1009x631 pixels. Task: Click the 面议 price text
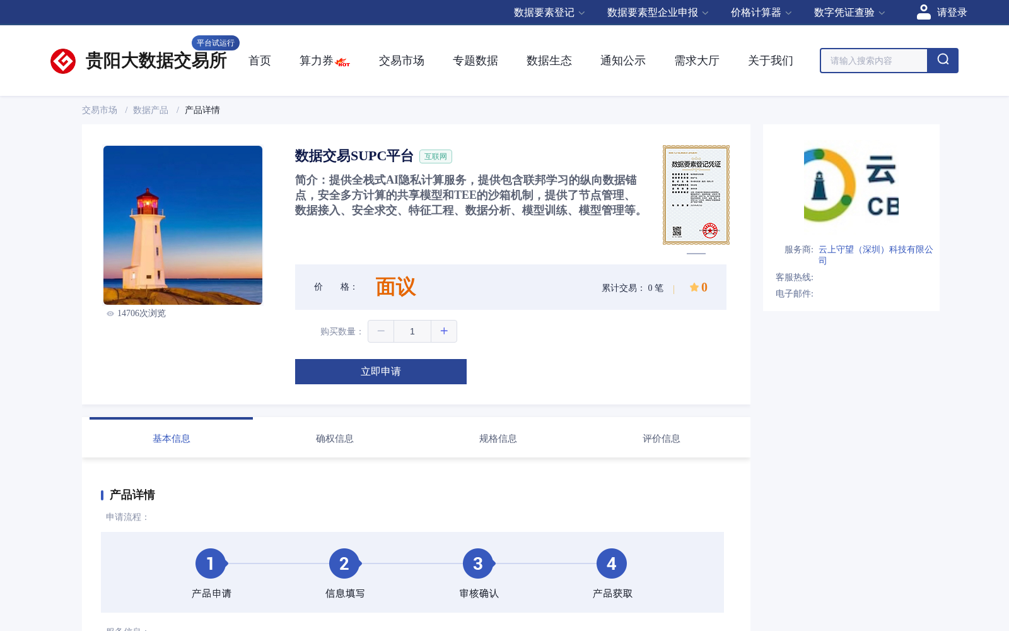click(396, 287)
